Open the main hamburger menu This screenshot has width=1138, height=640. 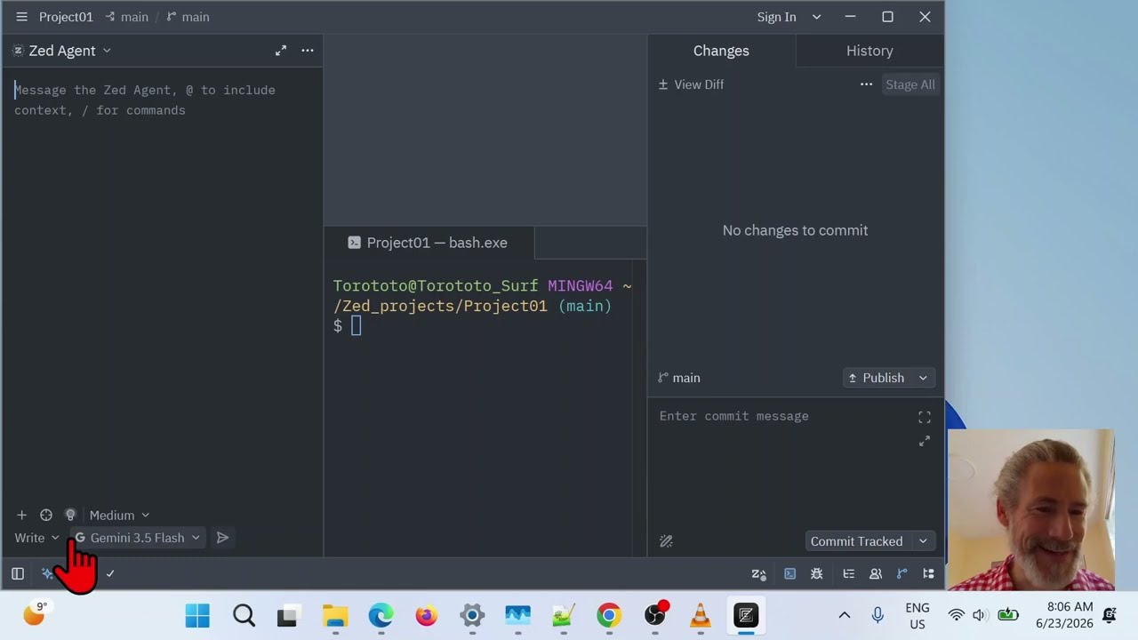click(21, 17)
